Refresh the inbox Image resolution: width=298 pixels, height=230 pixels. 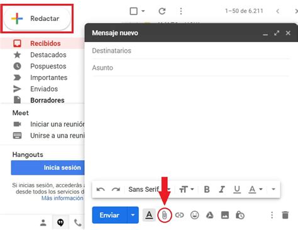(162, 11)
